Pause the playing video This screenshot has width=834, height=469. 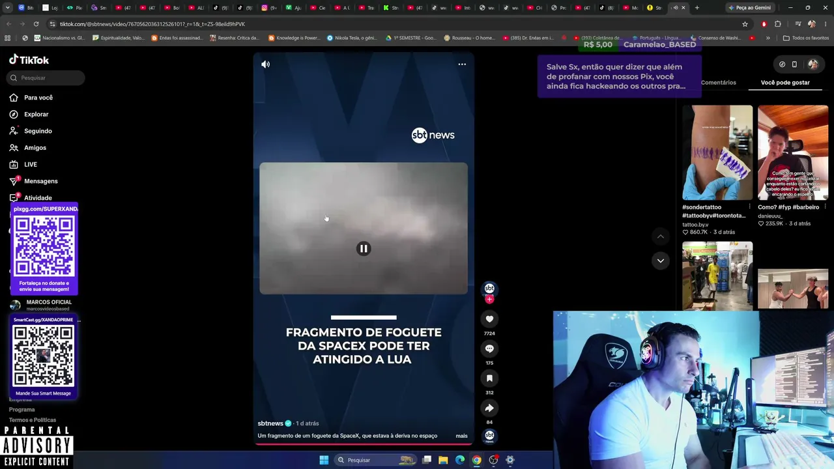pyautogui.click(x=364, y=248)
